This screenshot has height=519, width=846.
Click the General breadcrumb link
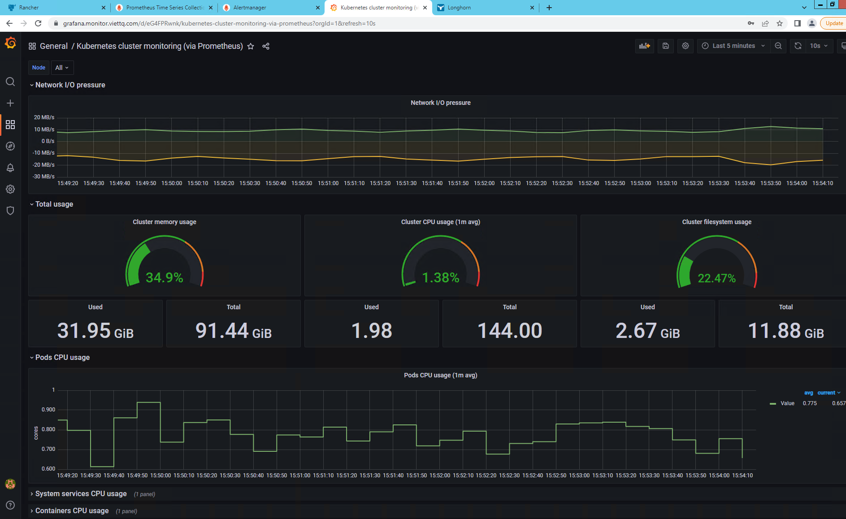pos(53,46)
